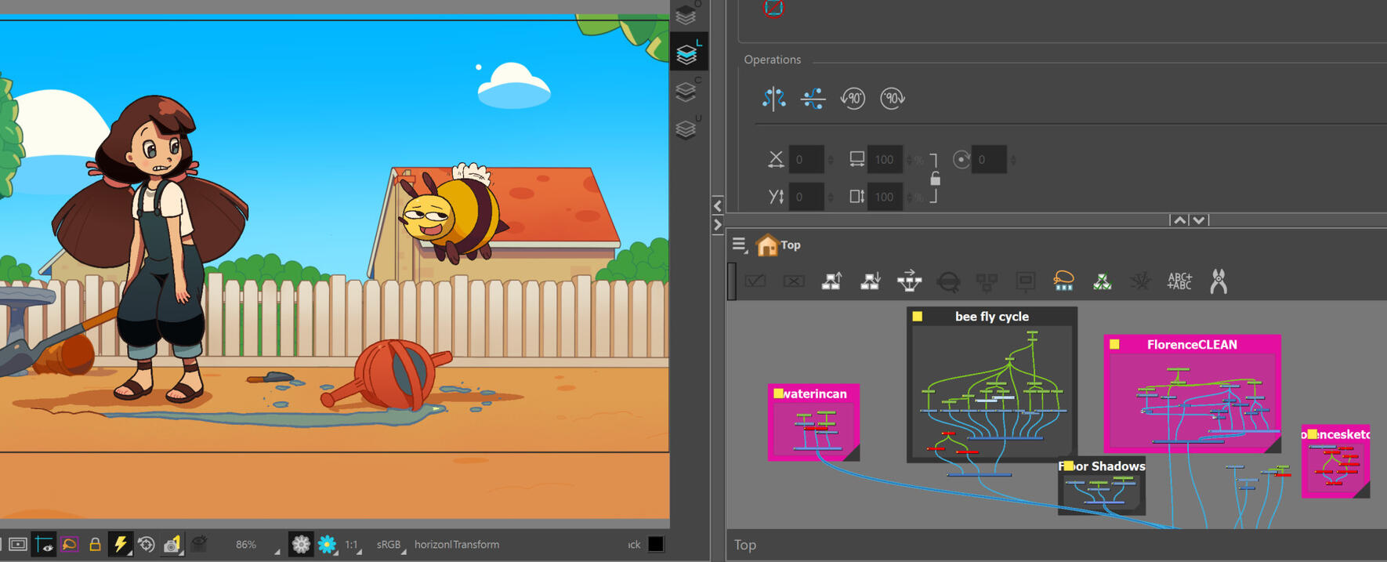The image size is (1387, 562).
Task: Select the Line Art layer button
Action: tap(687, 53)
